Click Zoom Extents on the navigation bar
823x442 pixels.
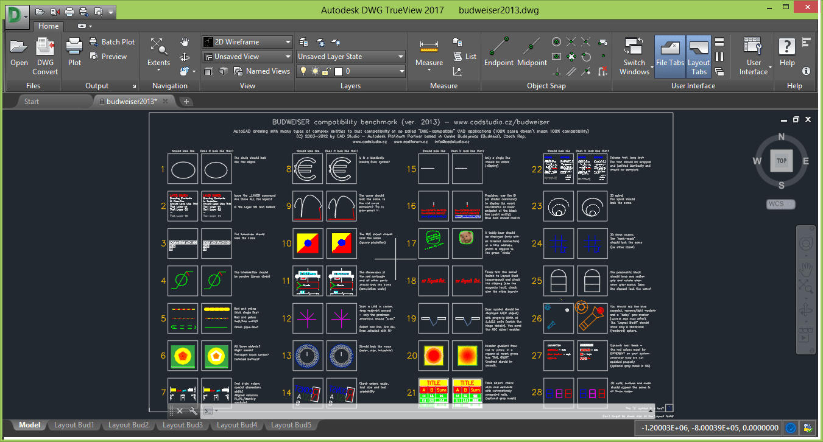point(805,287)
